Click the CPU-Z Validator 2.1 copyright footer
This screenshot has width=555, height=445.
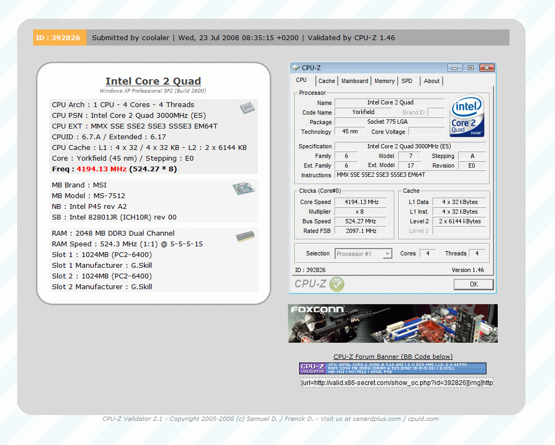tap(270, 419)
